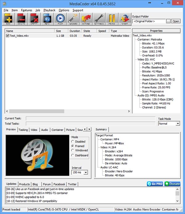
Task: Collapse the Container: Matroska tree node
Action: click(136, 40)
